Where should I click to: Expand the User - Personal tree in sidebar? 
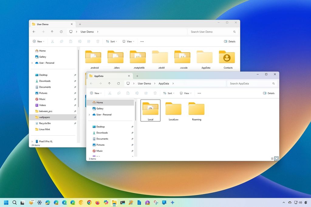coord(89,115)
